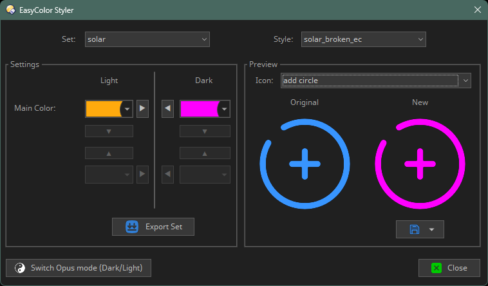Open the Style dropdown showing solar_broken_ec
Viewport: 488px width, 286px height.
coord(364,39)
